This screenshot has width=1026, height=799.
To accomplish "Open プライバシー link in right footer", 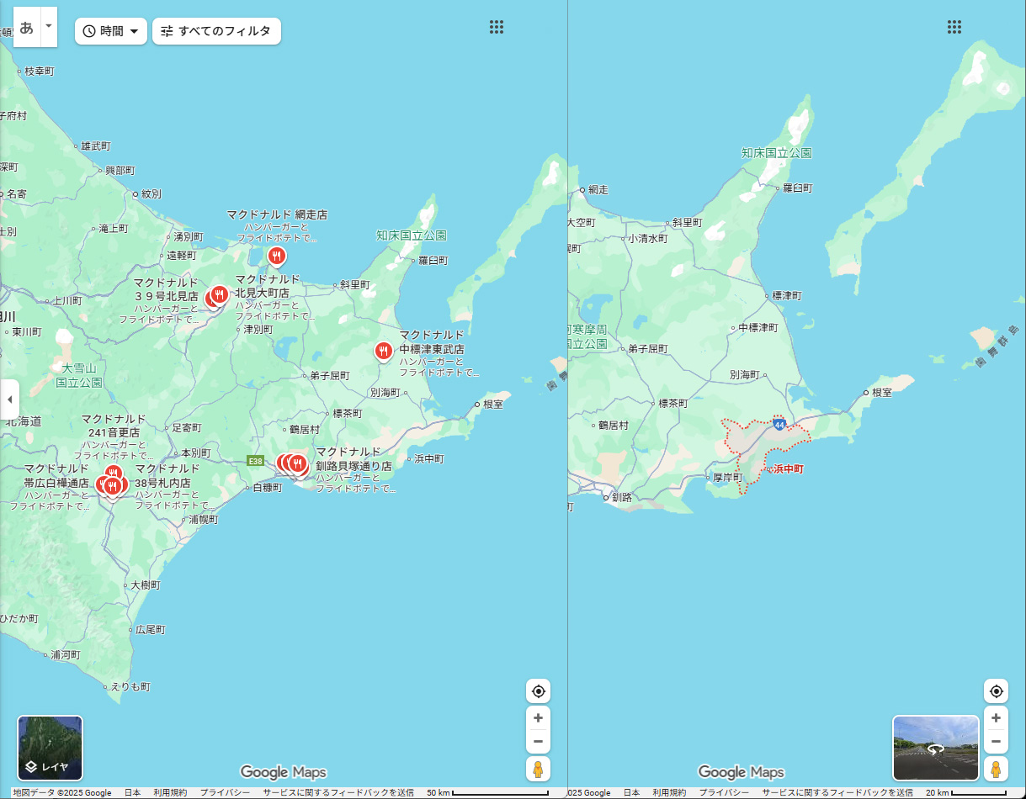I will [x=724, y=793].
